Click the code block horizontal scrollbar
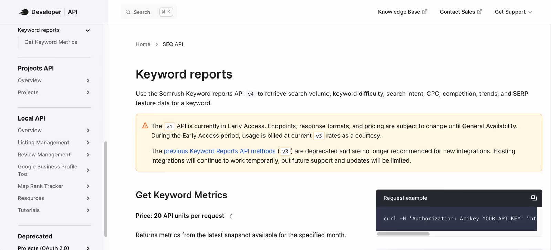 (403, 234)
